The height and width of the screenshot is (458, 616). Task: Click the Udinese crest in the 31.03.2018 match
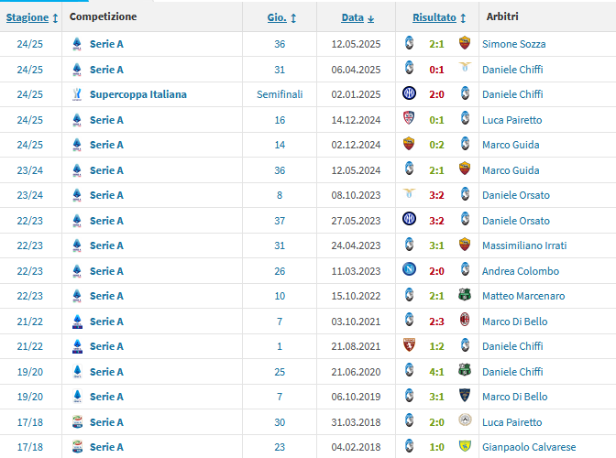point(464,421)
